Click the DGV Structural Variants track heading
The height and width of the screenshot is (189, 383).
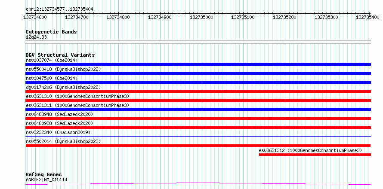pyautogui.click(x=60, y=55)
